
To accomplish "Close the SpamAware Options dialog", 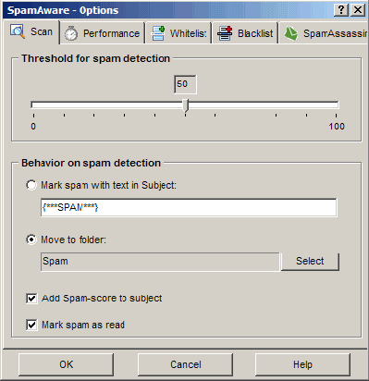I will coord(358,10).
